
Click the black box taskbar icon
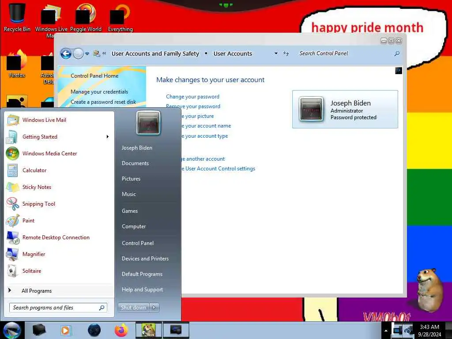tap(39, 330)
